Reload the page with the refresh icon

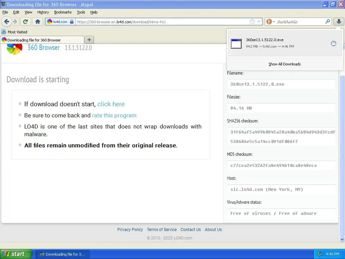coord(26,22)
